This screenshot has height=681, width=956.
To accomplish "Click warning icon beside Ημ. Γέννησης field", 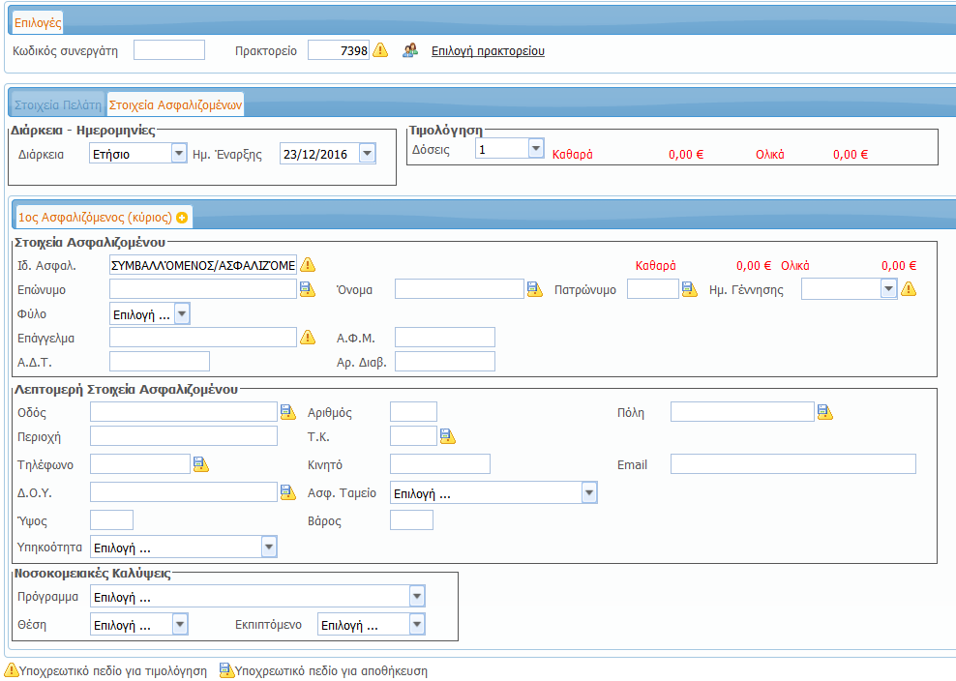I will (x=909, y=289).
